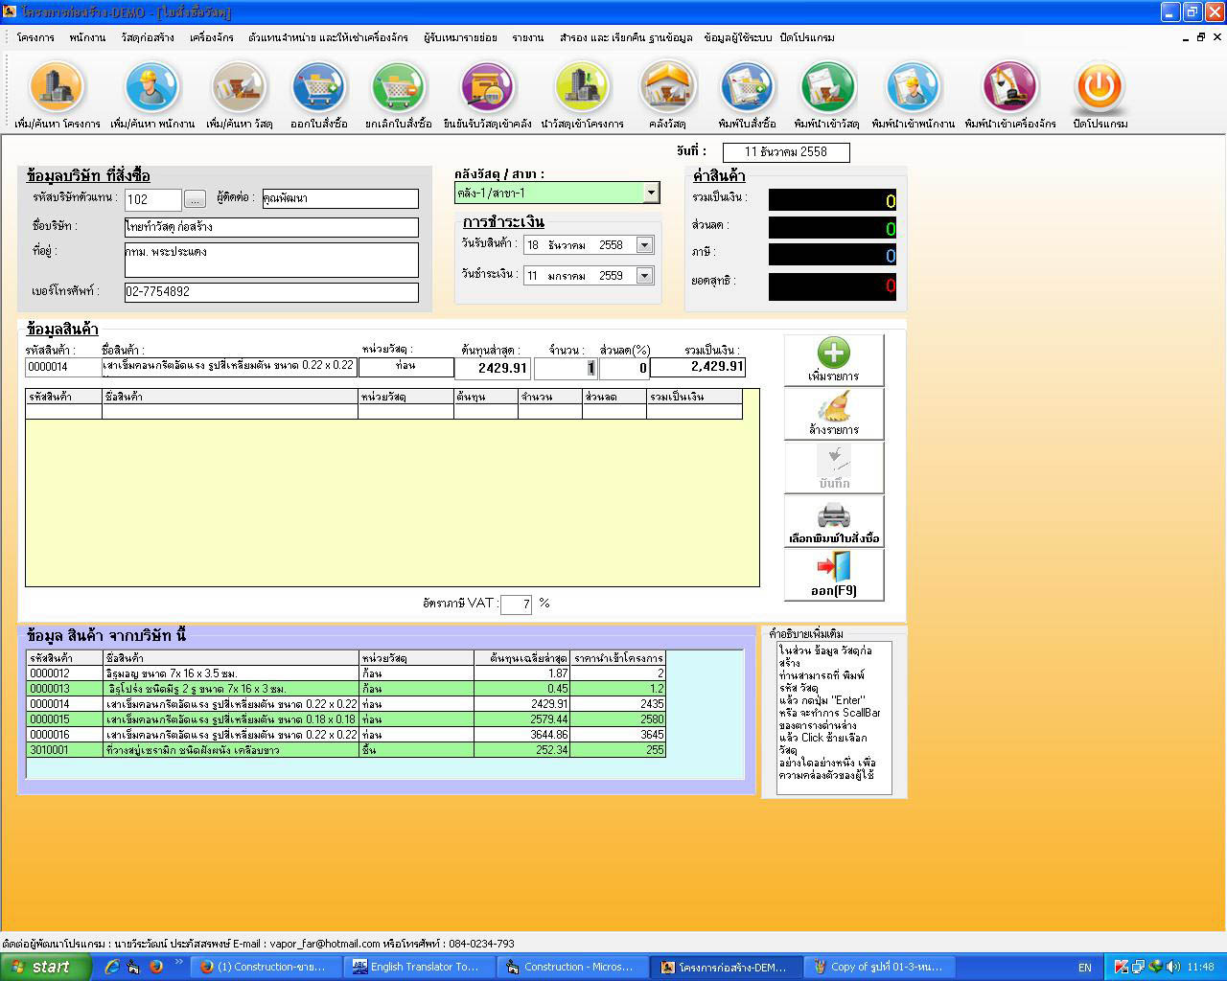
Task: Open the Reports (รายงาน) menu
Action: [x=527, y=37]
